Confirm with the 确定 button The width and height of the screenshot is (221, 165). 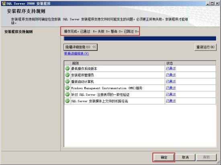(x=164, y=157)
